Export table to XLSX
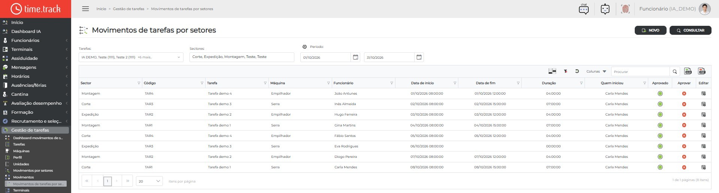This screenshot has width=719, height=193. [x=688, y=71]
